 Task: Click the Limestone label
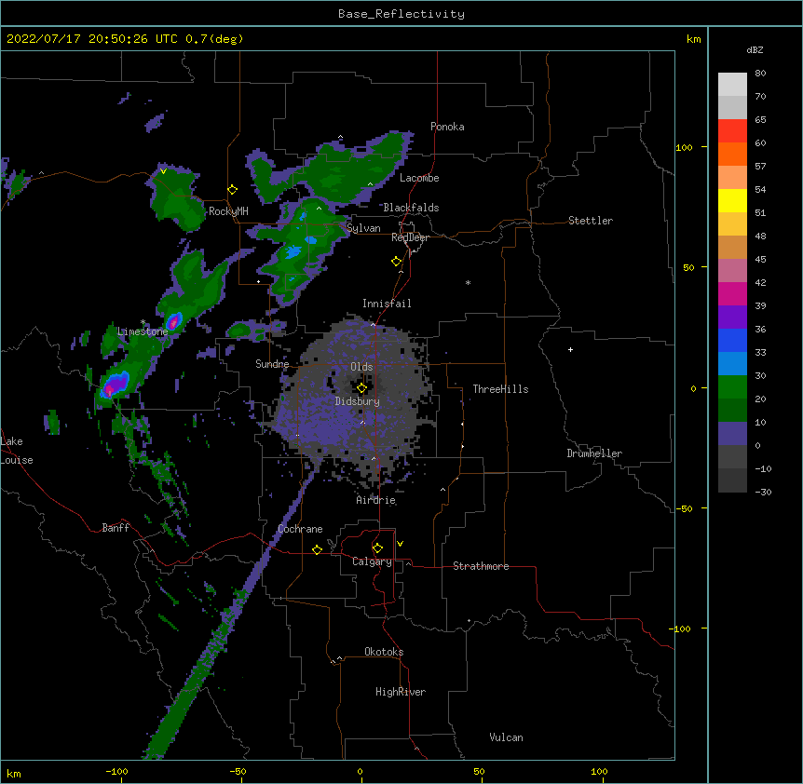(143, 331)
